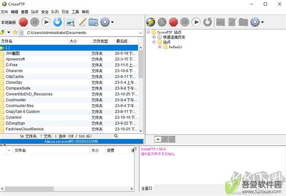The image size is (286, 196).
Task: Open the view picture icon in local toolbar
Action: (x=71, y=22)
